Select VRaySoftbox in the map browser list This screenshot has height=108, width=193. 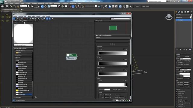(24, 94)
